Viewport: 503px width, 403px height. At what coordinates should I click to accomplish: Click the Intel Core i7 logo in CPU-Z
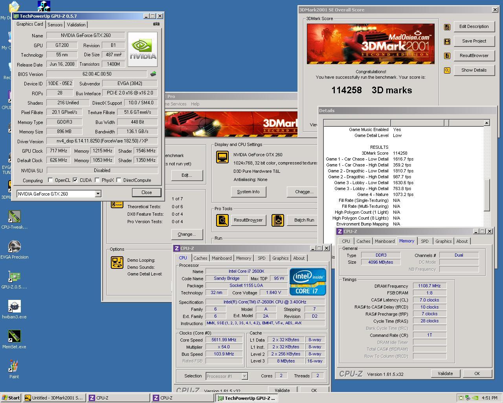click(308, 282)
